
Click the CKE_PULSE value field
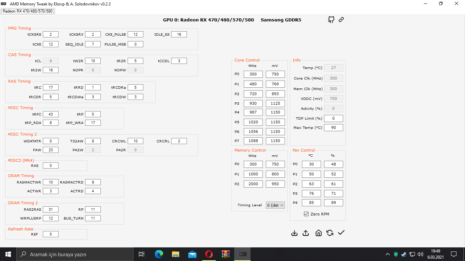(135, 34)
